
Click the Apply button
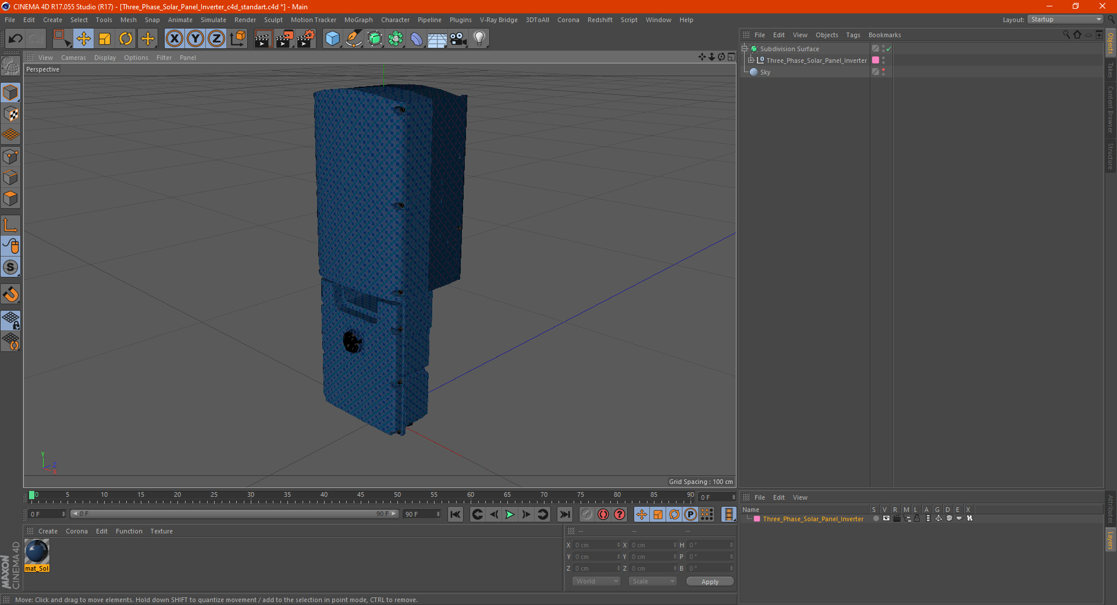point(710,582)
